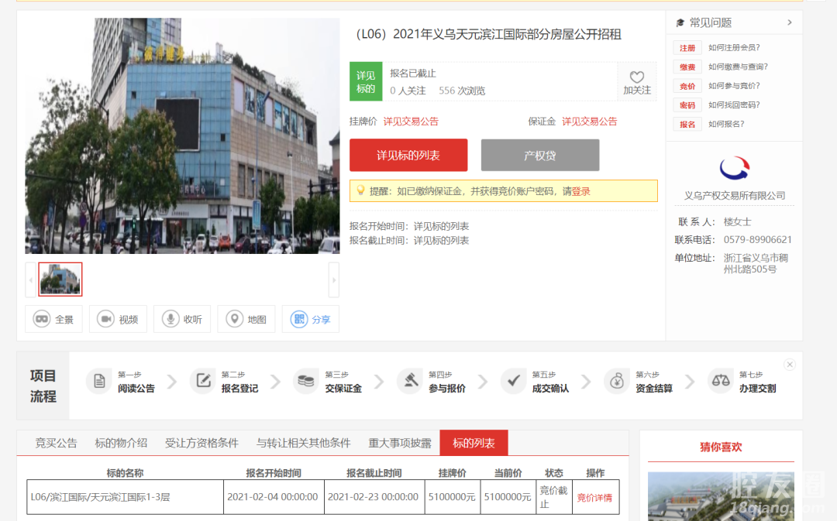Click the 登录 login link in reminder
Image resolution: width=837 pixels, height=521 pixels.
tap(580, 191)
